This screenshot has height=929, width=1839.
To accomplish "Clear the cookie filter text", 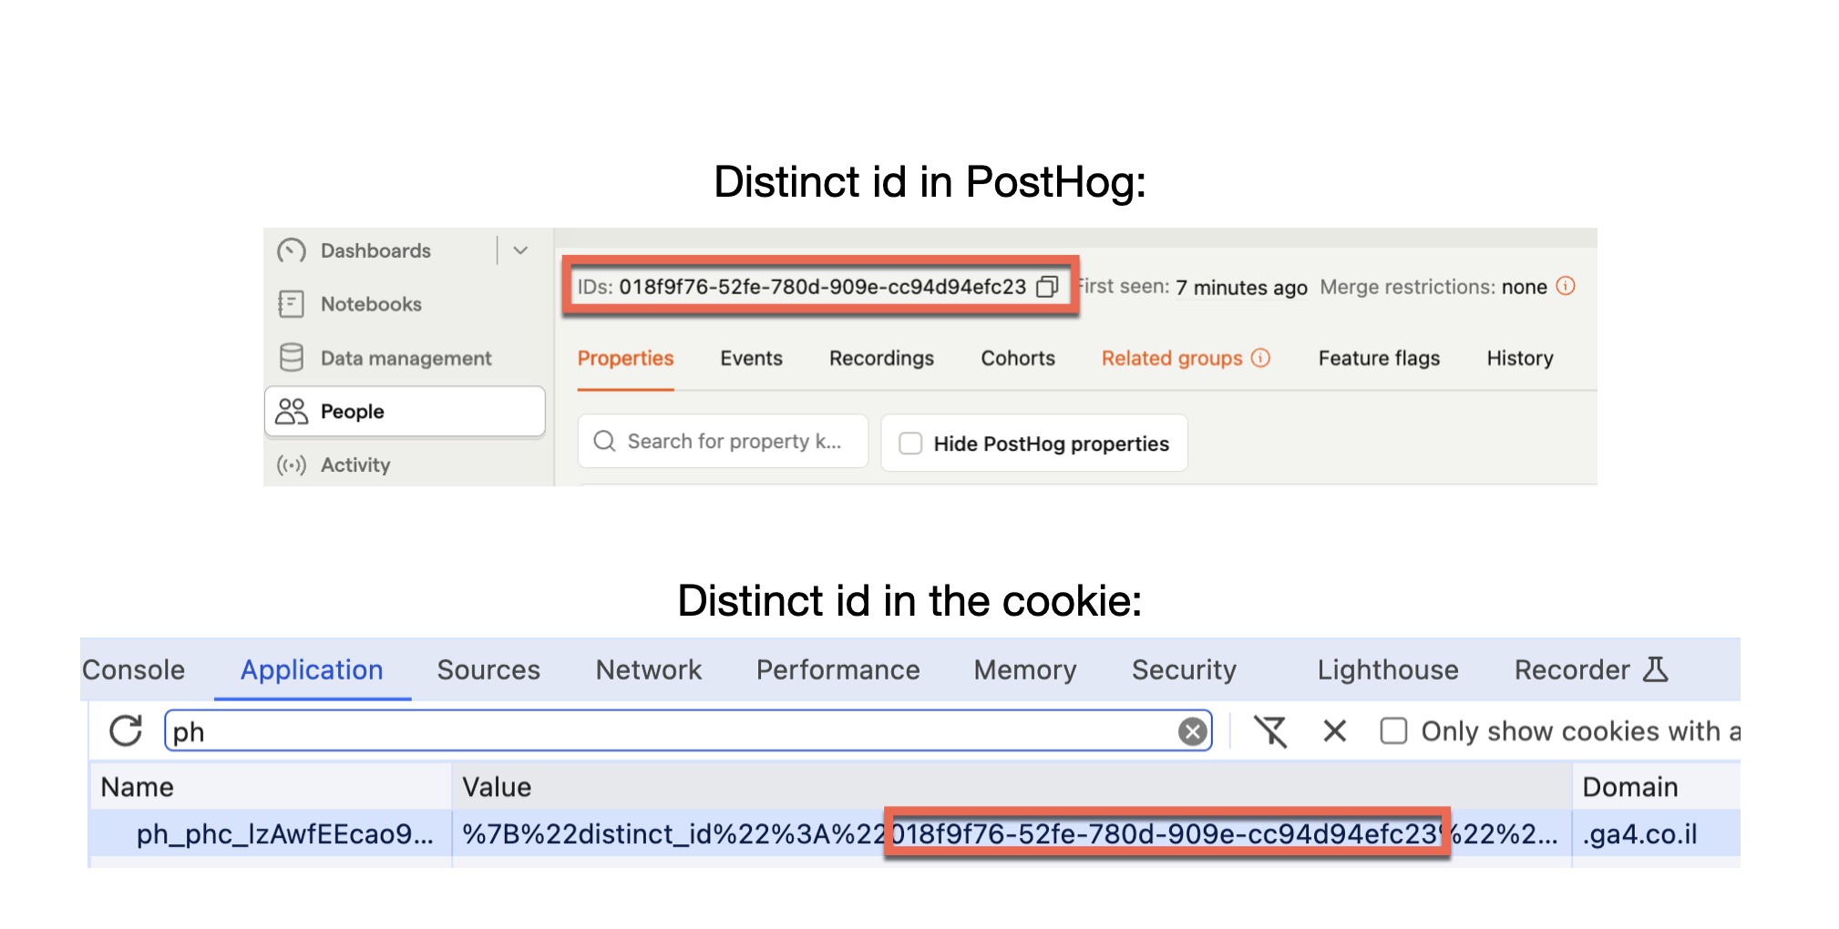I will coord(1192,731).
